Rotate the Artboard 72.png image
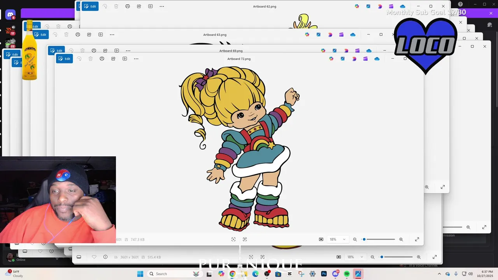This screenshot has height=280, width=498. pyautogui.click(x=79, y=59)
